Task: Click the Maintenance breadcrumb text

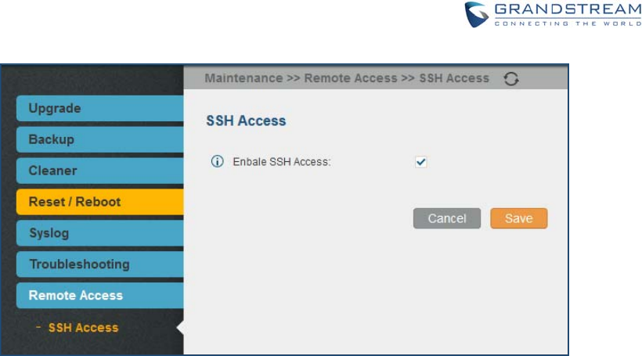Action: point(243,78)
